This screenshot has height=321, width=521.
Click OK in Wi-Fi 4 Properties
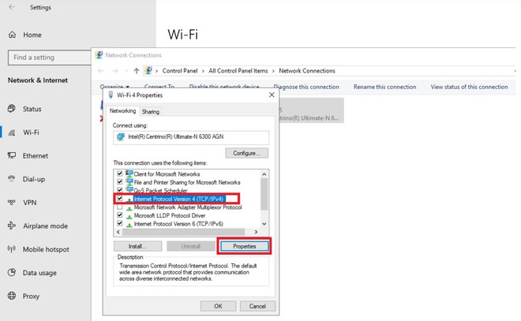[218, 306]
